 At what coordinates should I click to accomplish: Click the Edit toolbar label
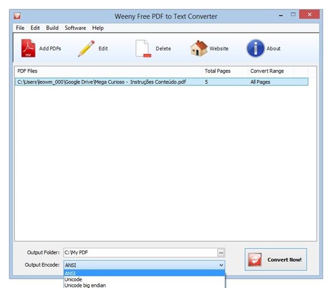click(x=103, y=49)
